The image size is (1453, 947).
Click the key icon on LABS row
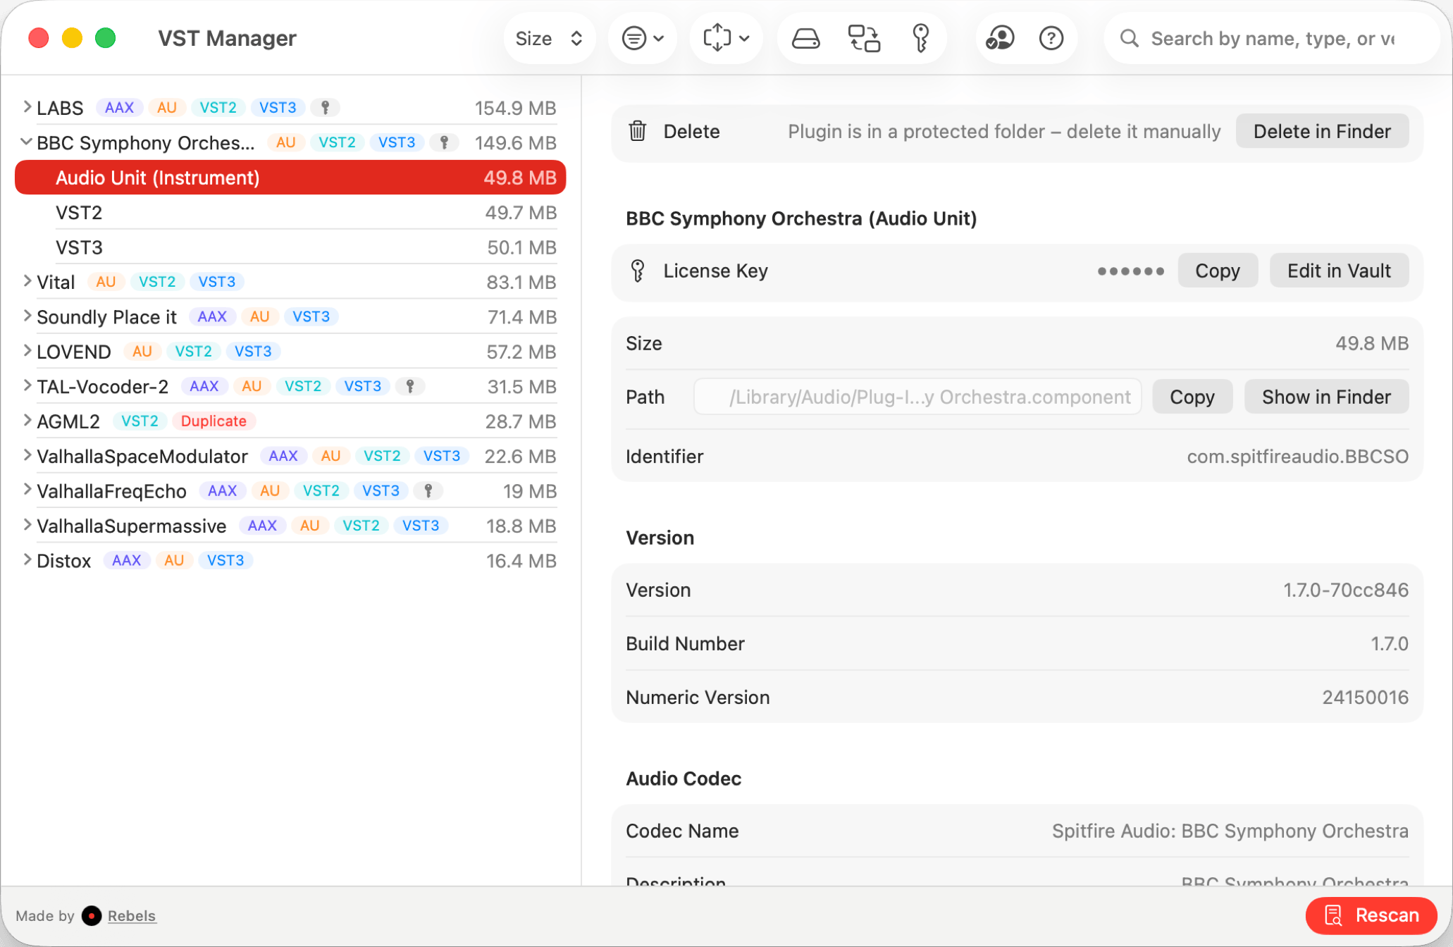tap(326, 108)
